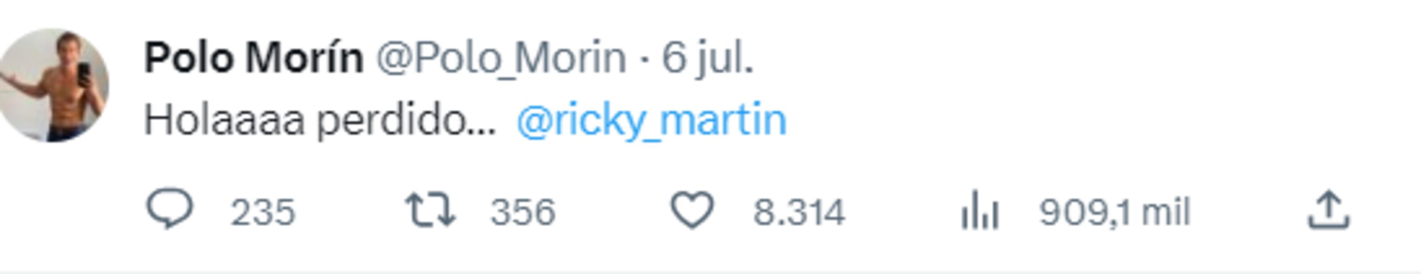Viewport: 1421px width, 274px height.
Task: Click the share upload arrow icon
Action: (x=1329, y=210)
